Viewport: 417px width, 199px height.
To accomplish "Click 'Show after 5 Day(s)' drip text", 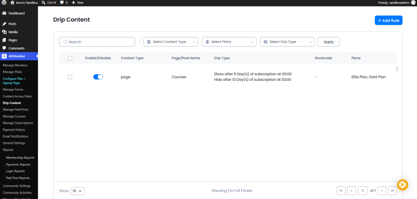I will pyautogui.click(x=253, y=74).
